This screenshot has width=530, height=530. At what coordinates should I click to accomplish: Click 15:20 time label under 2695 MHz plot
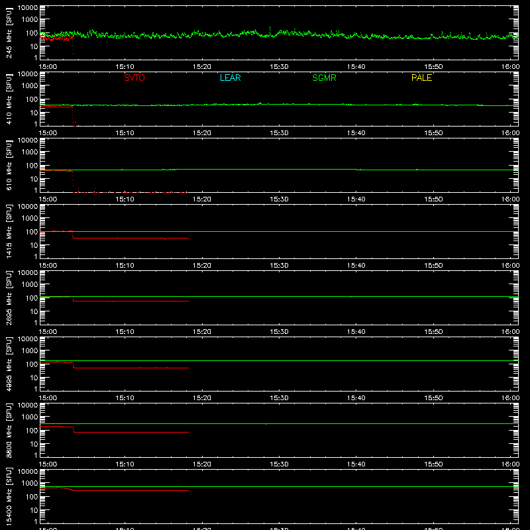point(202,332)
